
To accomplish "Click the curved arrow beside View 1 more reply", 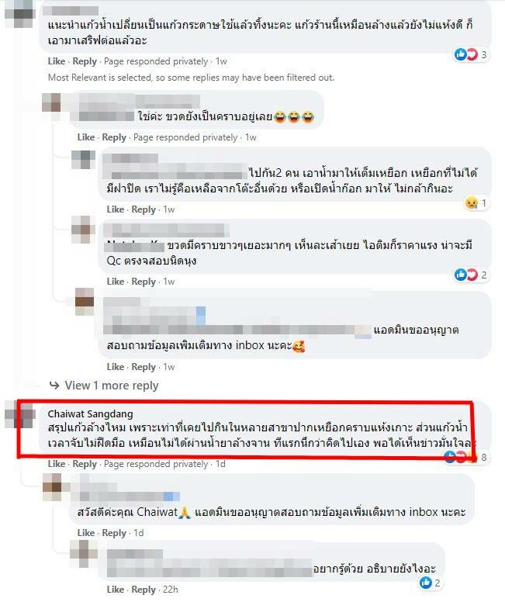I will click(x=54, y=385).
